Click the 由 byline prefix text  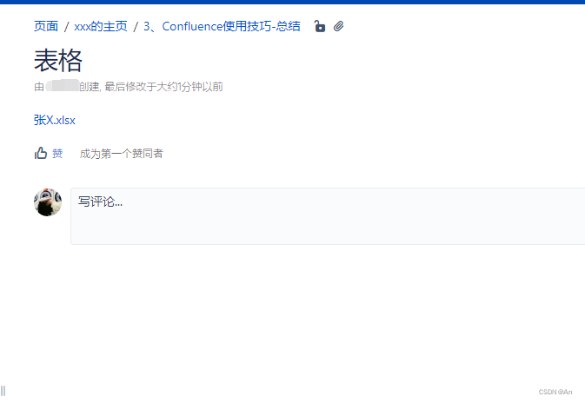(x=39, y=87)
